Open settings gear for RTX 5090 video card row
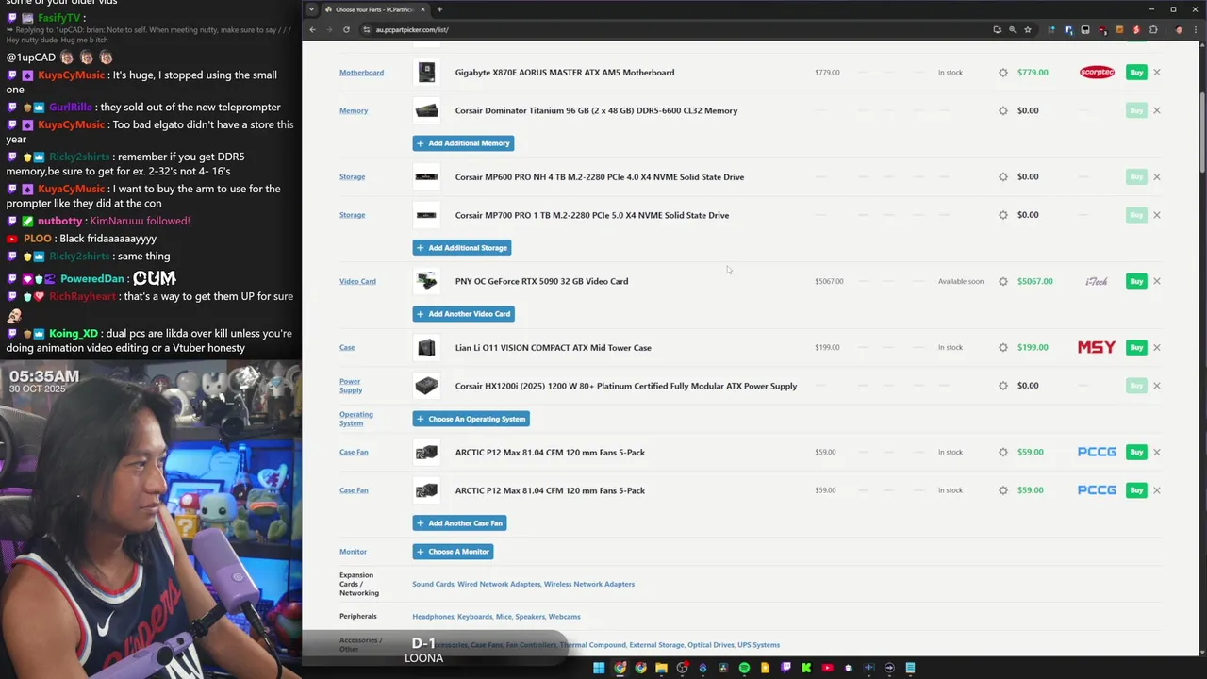This screenshot has width=1207, height=679. [1003, 281]
